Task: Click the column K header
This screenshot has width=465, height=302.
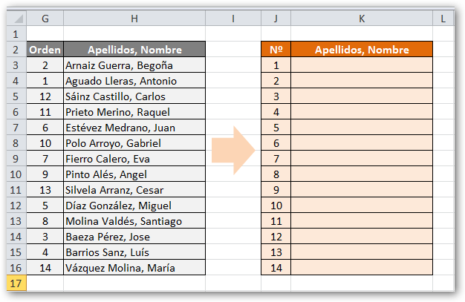Action: [x=361, y=17]
